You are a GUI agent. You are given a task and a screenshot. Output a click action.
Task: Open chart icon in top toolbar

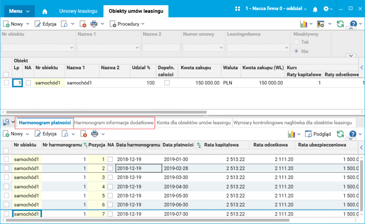point(304,24)
